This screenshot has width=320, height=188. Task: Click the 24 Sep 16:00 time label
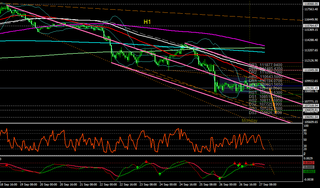(188, 185)
